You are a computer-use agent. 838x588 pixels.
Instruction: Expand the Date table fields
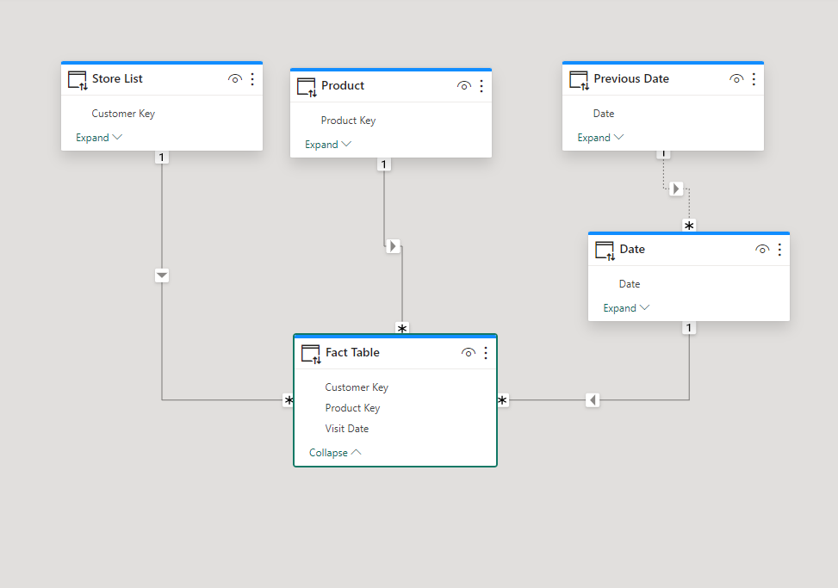pyautogui.click(x=626, y=308)
